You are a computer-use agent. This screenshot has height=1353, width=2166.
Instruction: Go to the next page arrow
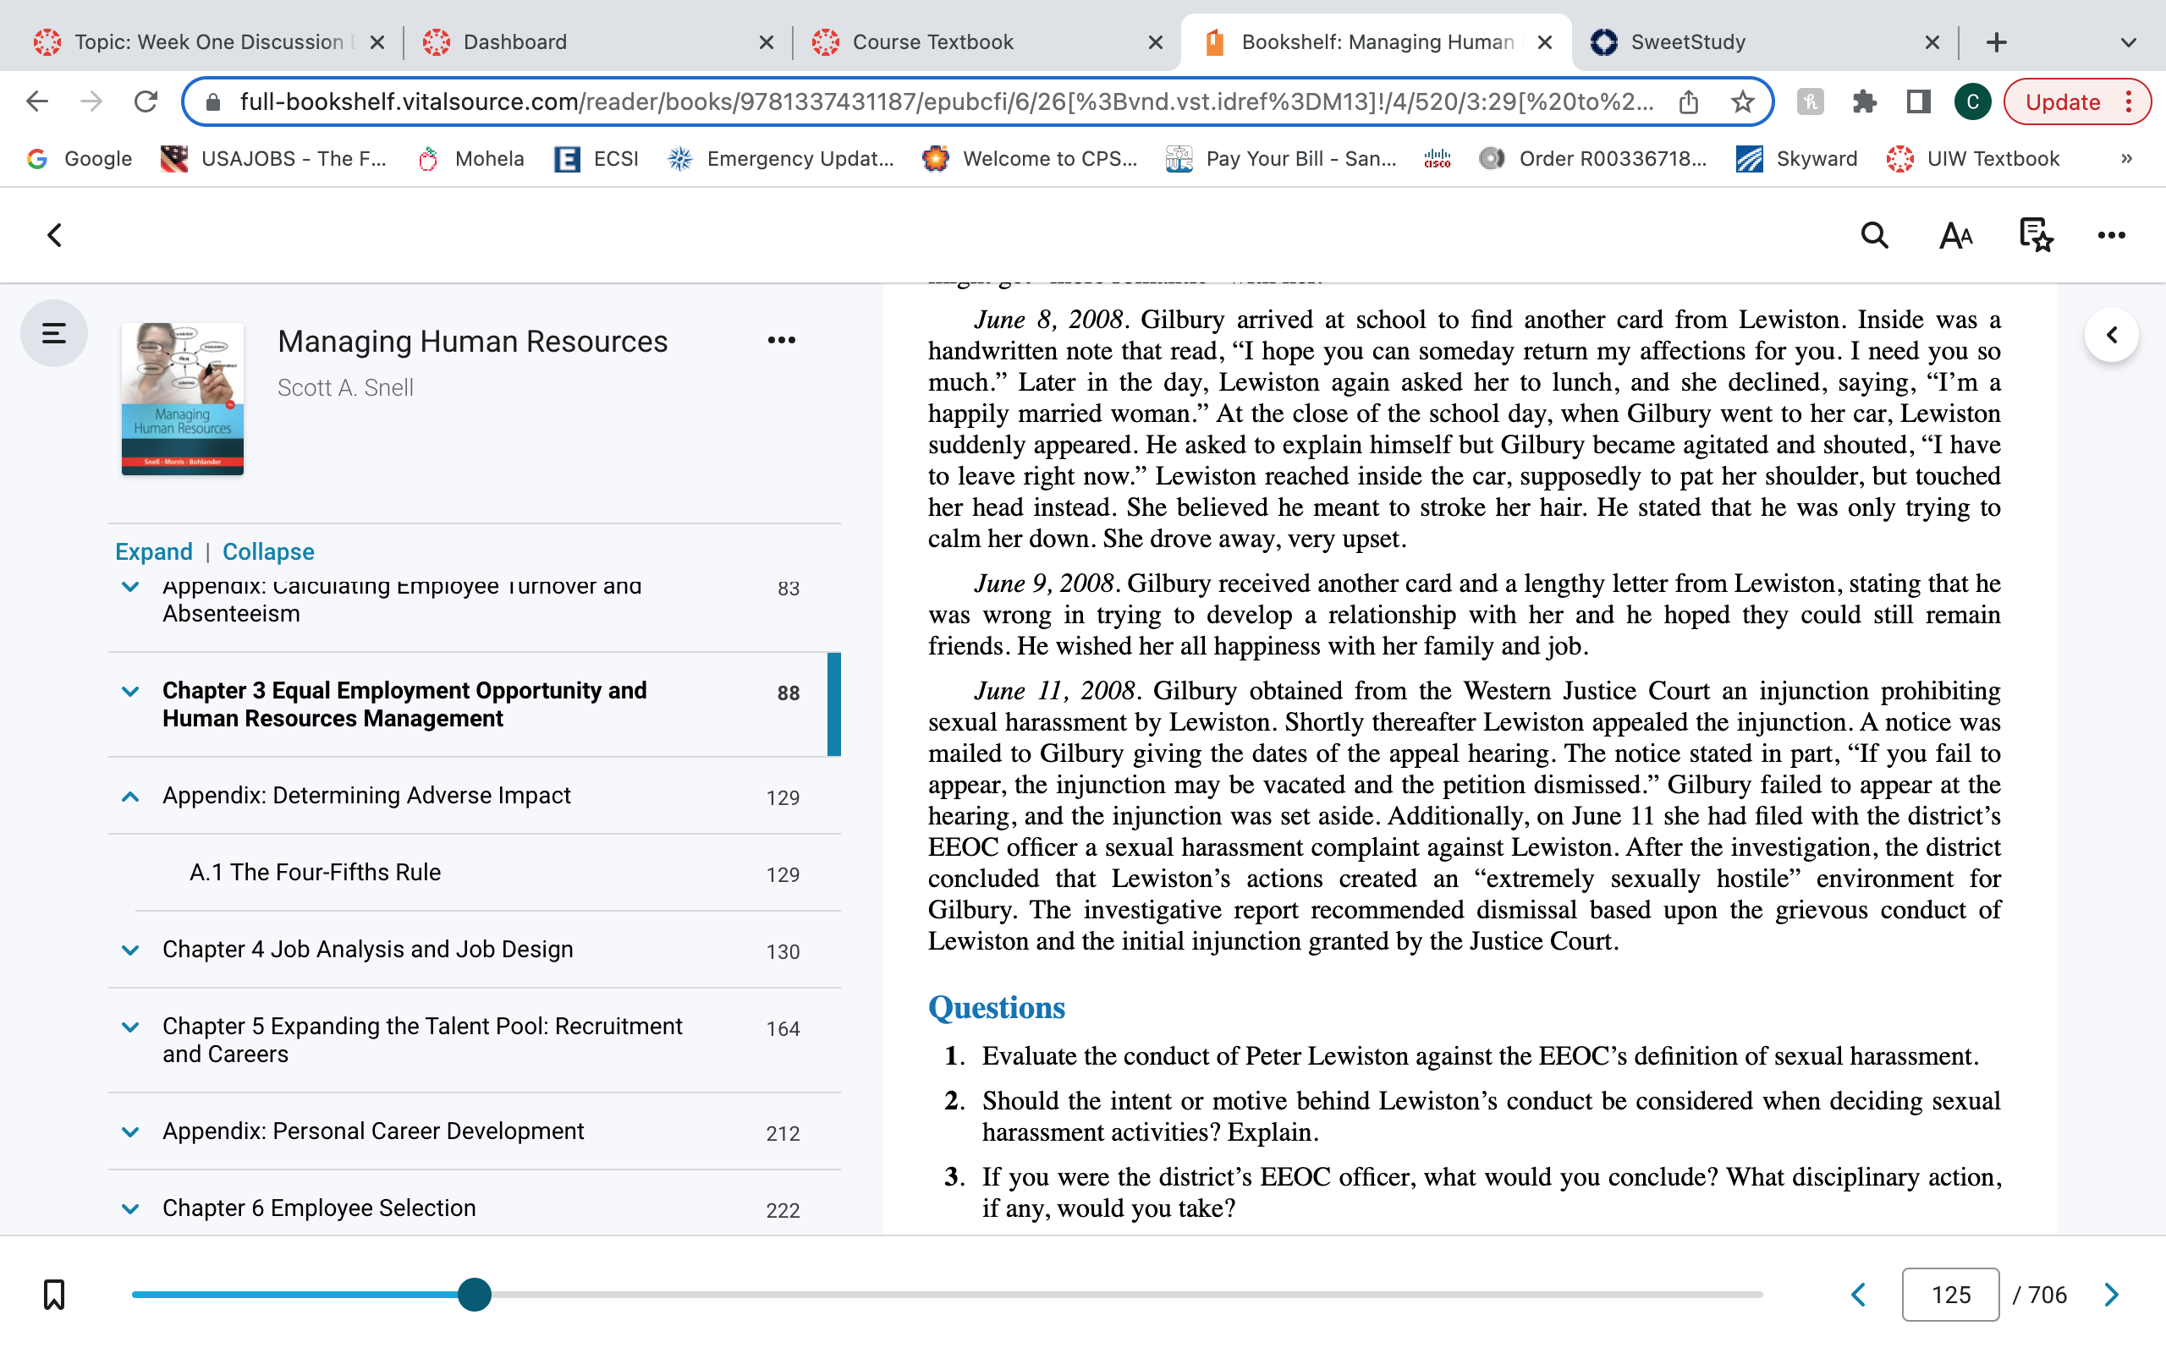[2111, 1295]
